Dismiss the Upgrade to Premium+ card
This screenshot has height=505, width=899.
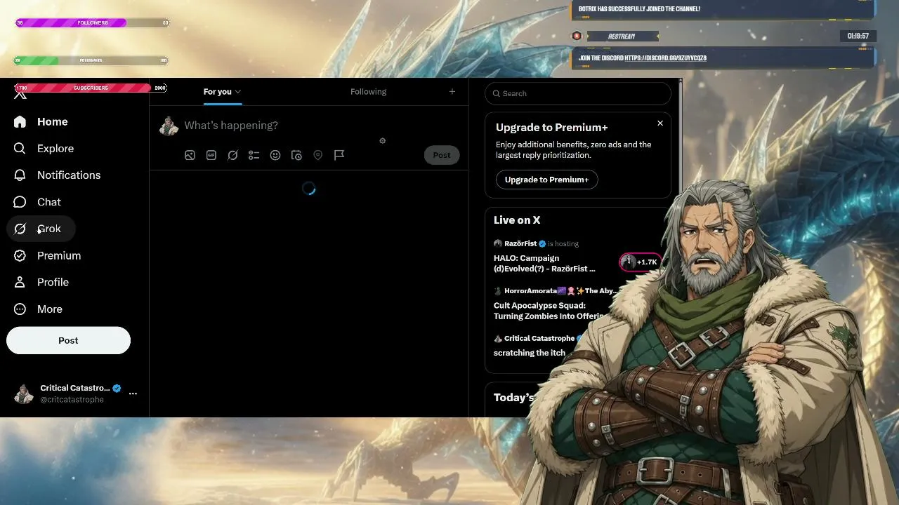(x=660, y=123)
